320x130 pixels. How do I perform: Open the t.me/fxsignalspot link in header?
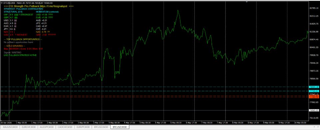[x=54, y=6]
